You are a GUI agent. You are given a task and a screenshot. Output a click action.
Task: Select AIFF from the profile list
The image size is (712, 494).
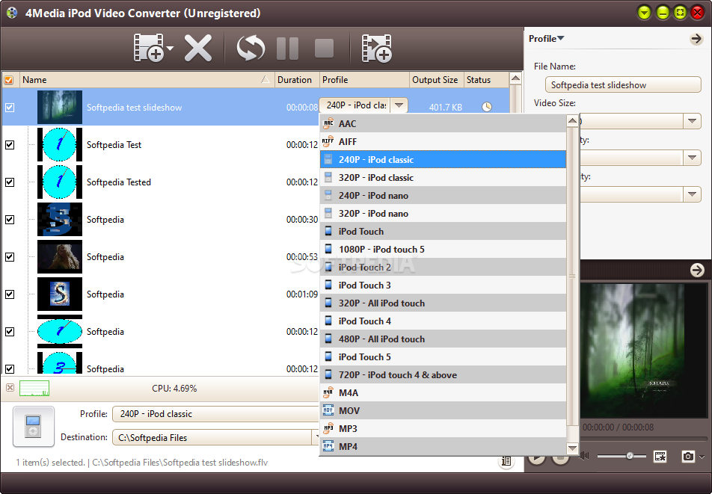point(443,141)
